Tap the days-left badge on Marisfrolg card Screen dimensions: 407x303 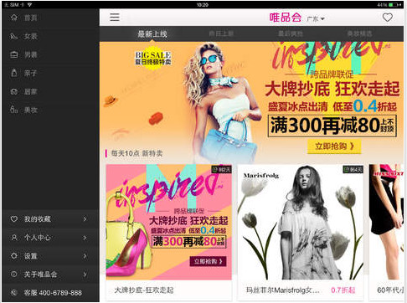pos(353,169)
